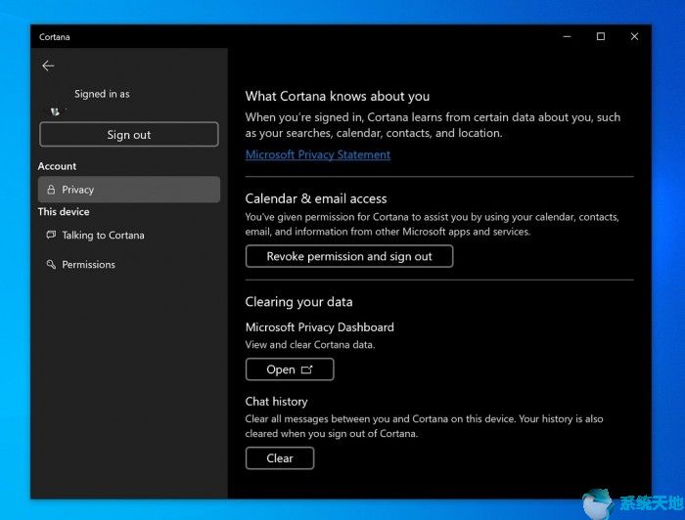Minimize the Cortana window
Image resolution: width=685 pixels, height=520 pixels.
pos(567,36)
